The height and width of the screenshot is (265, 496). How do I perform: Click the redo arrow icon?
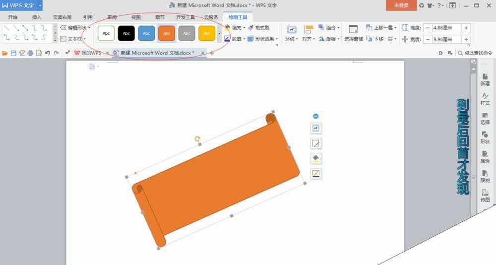(56, 53)
